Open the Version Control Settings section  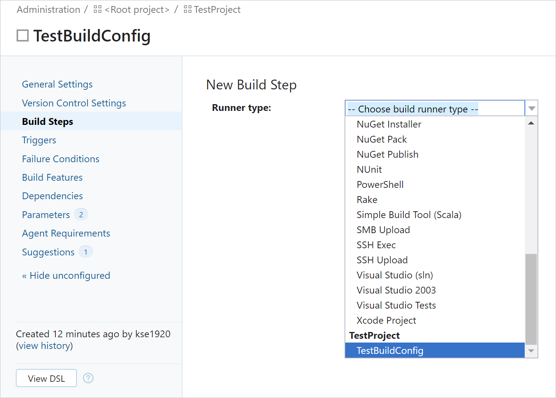[x=74, y=103]
